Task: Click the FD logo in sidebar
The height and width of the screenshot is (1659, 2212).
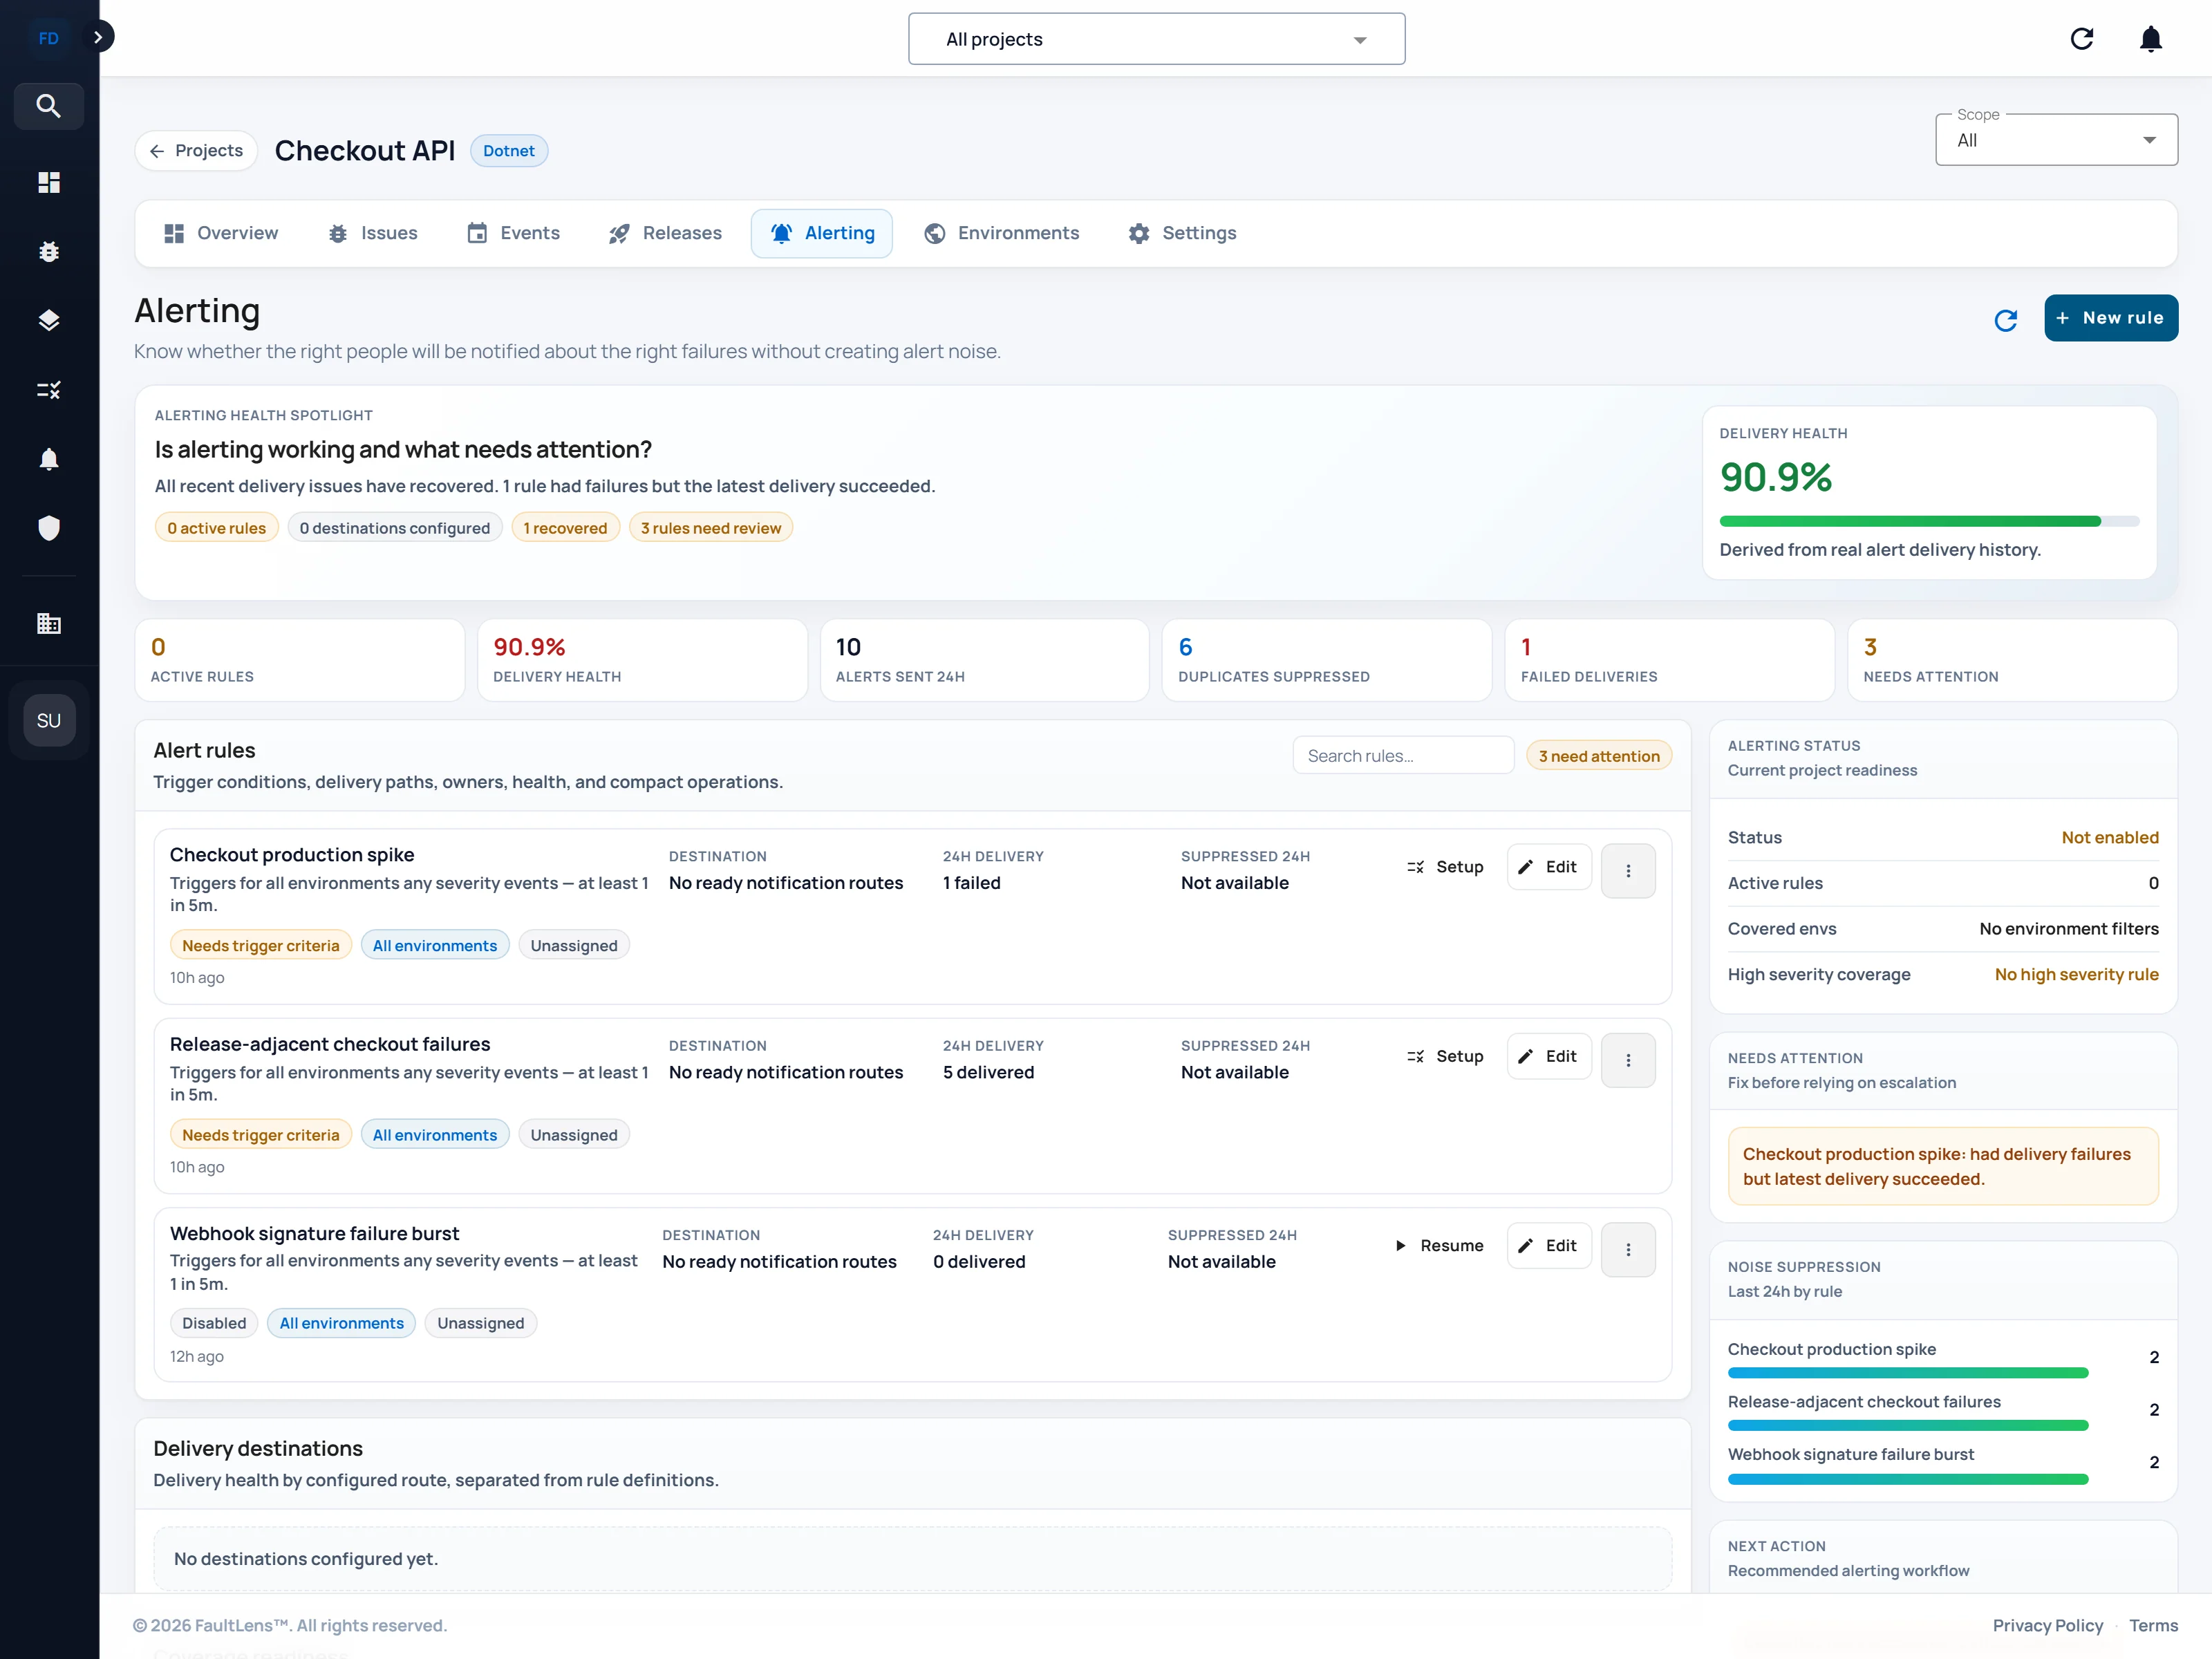Action: [48, 38]
